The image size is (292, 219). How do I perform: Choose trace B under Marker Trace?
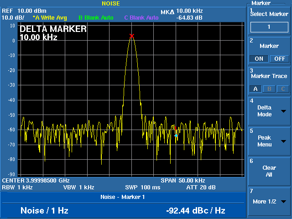[x=270, y=89]
